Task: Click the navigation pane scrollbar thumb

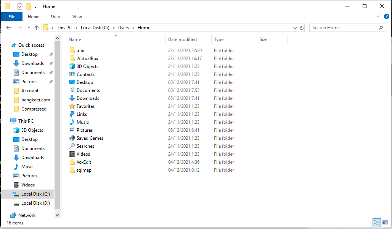Action: point(57,125)
